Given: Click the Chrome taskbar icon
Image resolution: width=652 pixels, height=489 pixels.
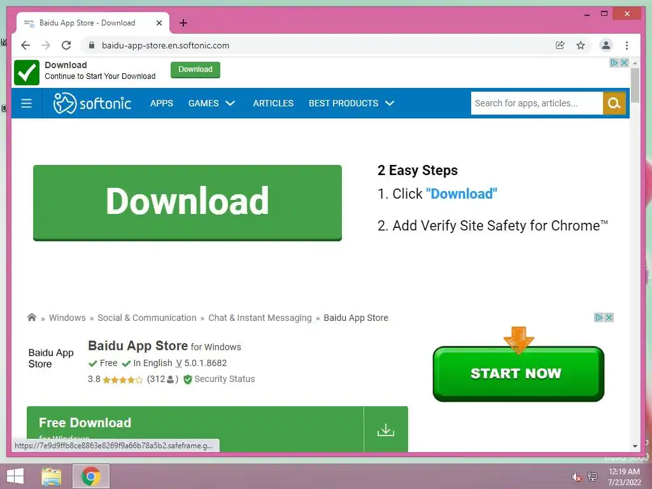Looking at the screenshot, I should [91, 476].
